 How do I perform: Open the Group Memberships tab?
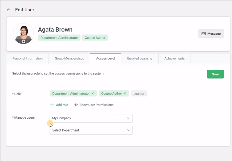tap(69, 59)
